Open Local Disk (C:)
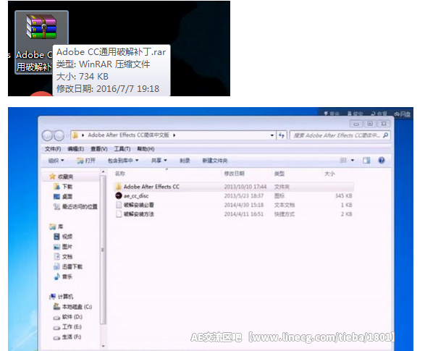Image resolution: width=425 pixels, height=351 pixels. 72,307
